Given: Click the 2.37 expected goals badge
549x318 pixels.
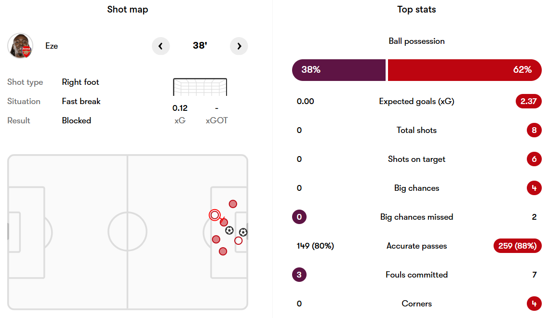Looking at the screenshot, I should (528, 101).
